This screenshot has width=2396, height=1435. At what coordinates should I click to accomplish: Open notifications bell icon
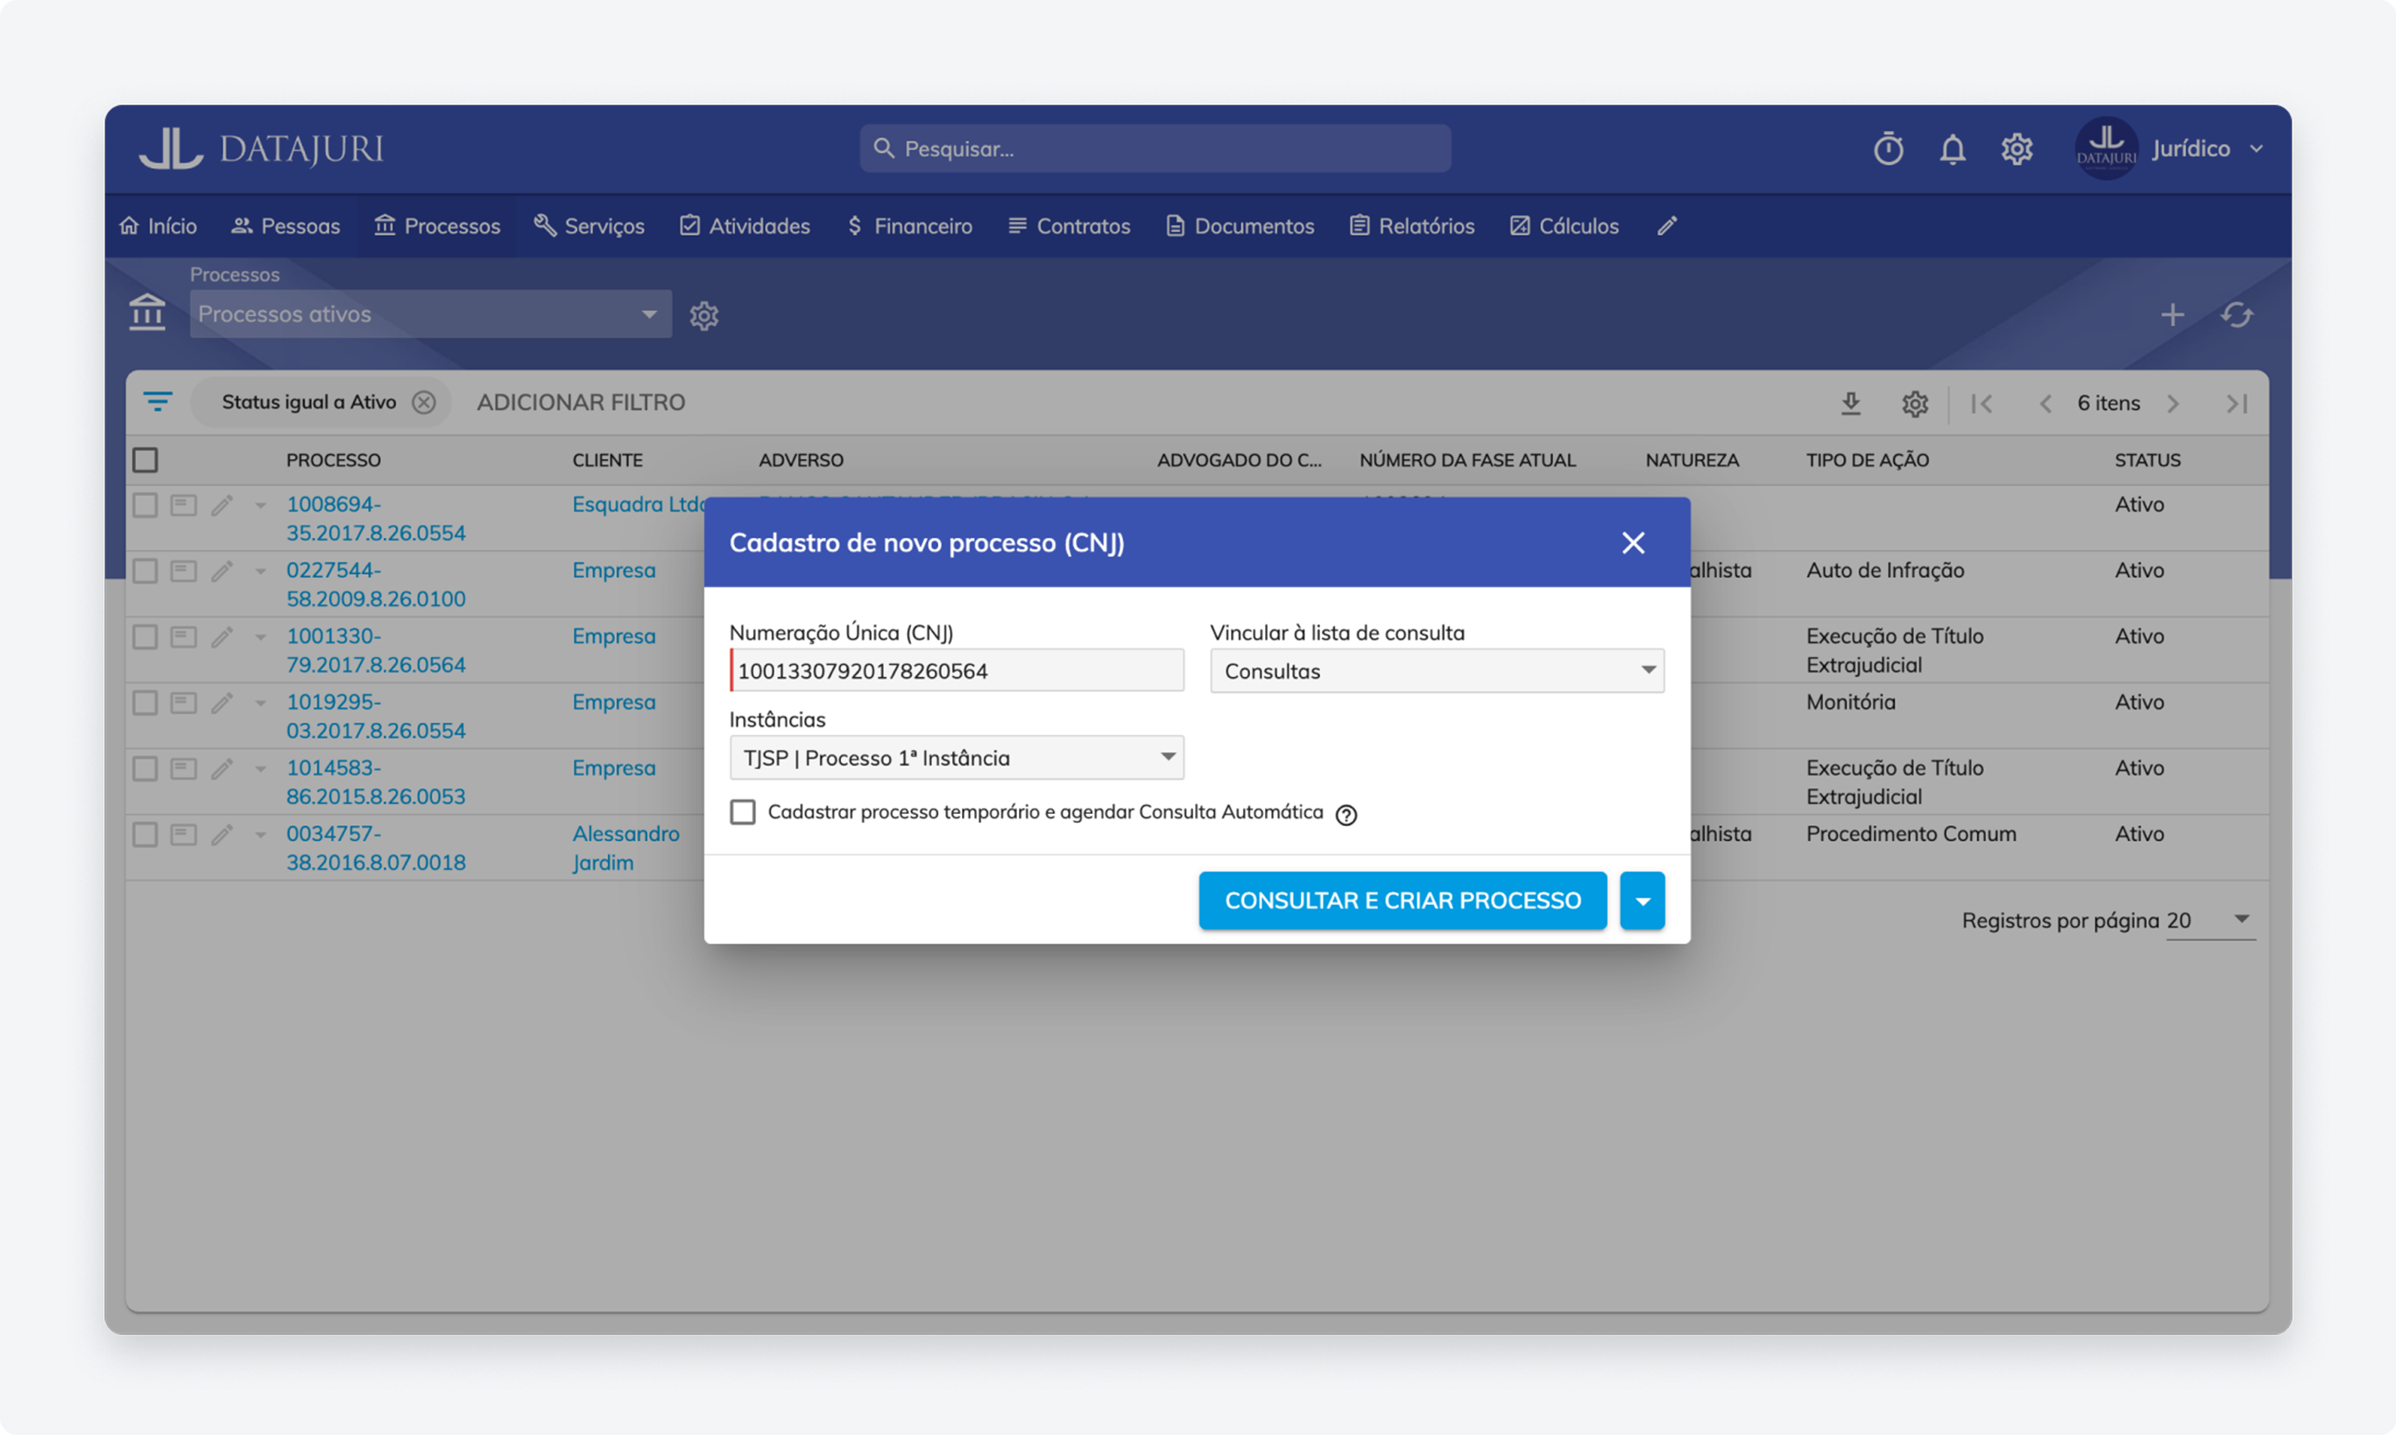[1952, 149]
